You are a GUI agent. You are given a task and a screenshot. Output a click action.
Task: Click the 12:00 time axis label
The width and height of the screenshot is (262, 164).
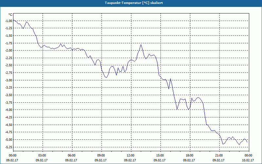pos(131,155)
